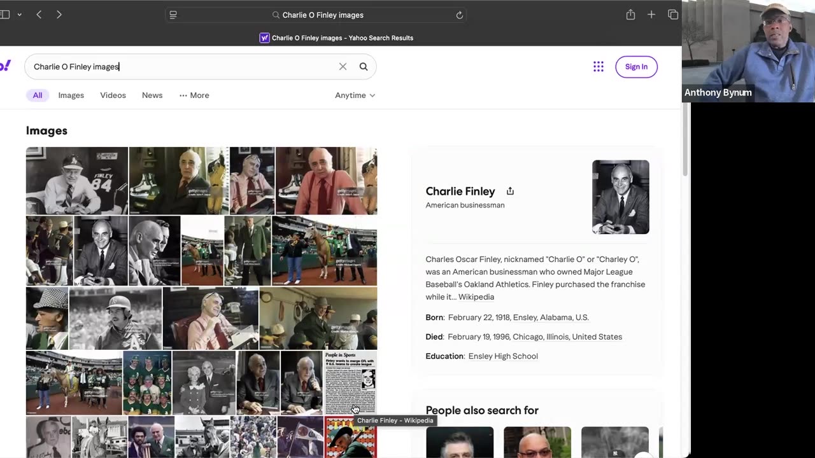Screen dimensions: 815x458
Task: Switch to the News tab
Action: [x=152, y=95]
